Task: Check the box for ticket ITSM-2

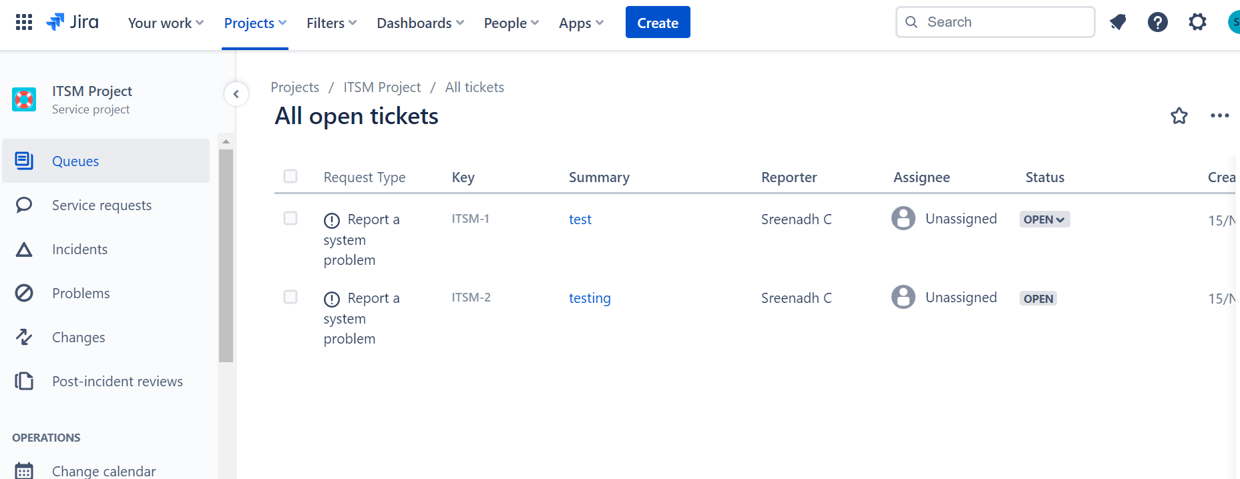Action: coord(290,297)
